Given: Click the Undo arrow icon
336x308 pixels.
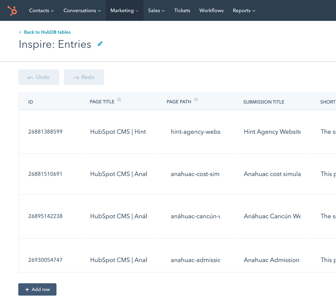Looking at the screenshot, I should 31,78.
